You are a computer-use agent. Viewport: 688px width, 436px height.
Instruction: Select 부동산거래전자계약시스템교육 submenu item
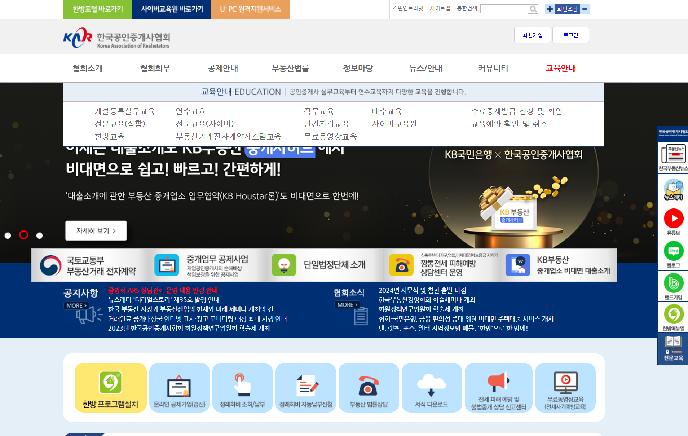pos(229,137)
